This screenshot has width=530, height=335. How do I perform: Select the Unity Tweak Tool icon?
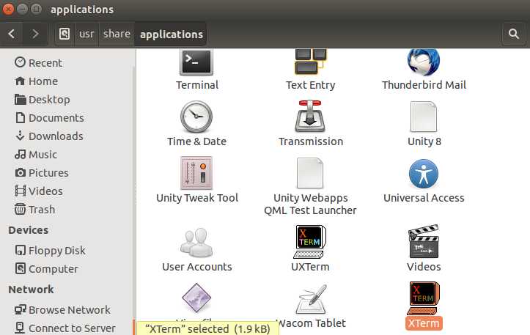pos(196,173)
